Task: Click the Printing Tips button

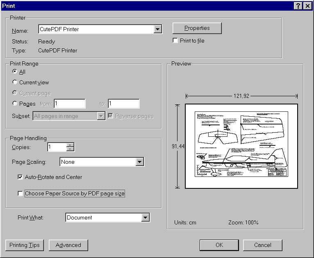Action: [x=25, y=245]
